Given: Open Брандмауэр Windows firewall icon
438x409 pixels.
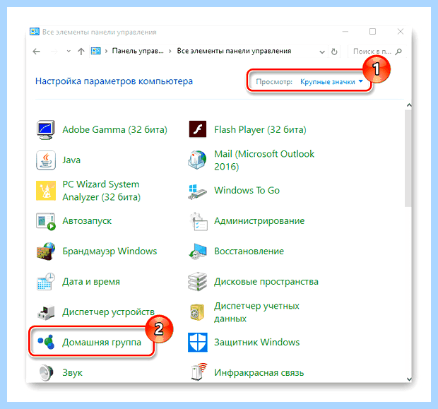Looking at the screenshot, I should (x=45, y=251).
